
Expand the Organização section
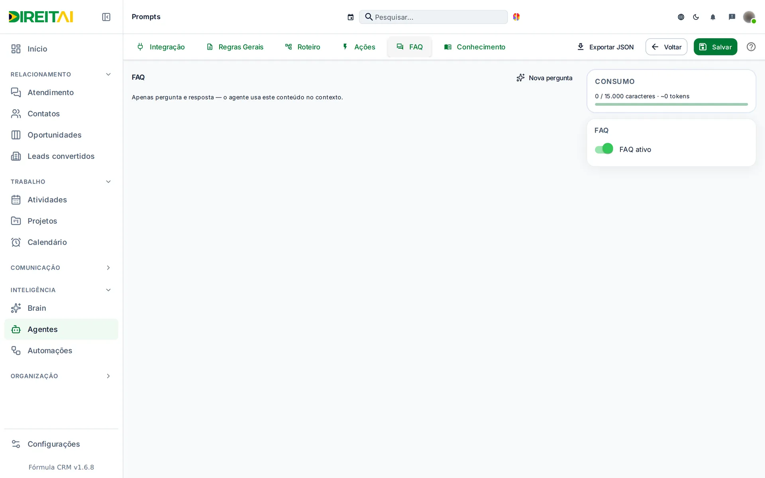pyautogui.click(x=61, y=376)
